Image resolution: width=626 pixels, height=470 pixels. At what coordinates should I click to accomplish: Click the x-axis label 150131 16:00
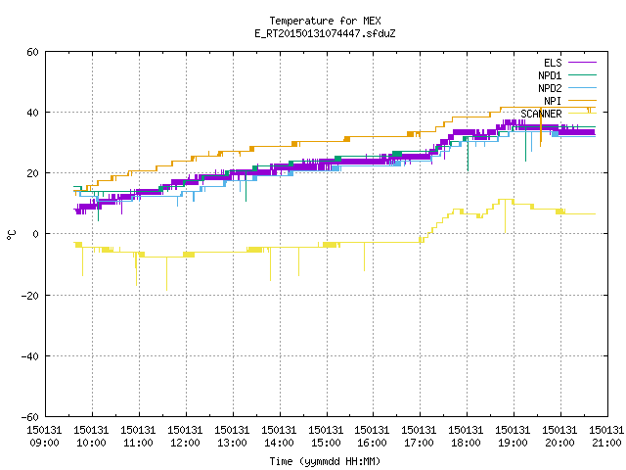[372, 437]
